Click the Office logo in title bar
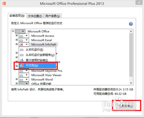 coord(4,3)
